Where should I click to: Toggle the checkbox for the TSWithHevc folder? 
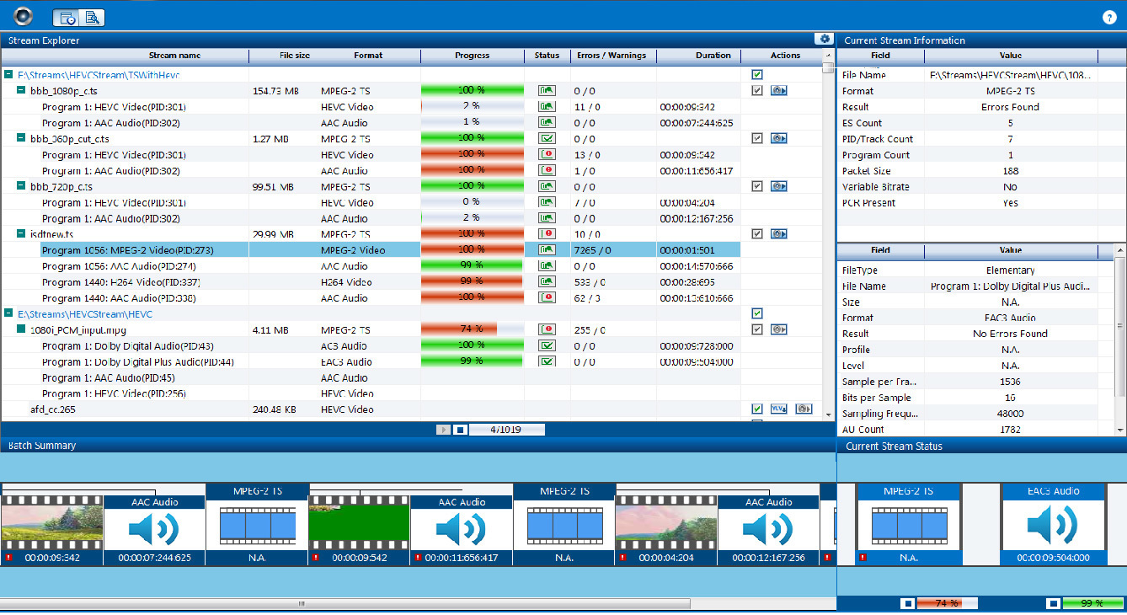tap(757, 75)
